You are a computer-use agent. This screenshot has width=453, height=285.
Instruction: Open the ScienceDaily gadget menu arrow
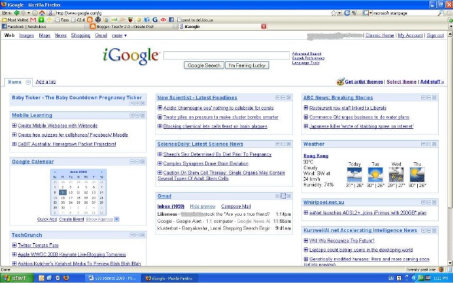click(x=277, y=144)
